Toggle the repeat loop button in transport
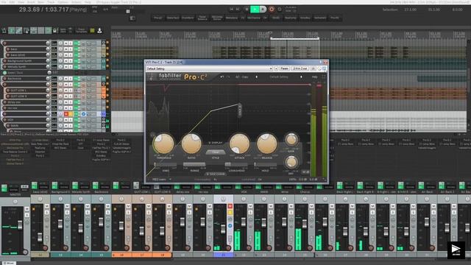The width and height of the screenshot is (471, 265). point(280,10)
